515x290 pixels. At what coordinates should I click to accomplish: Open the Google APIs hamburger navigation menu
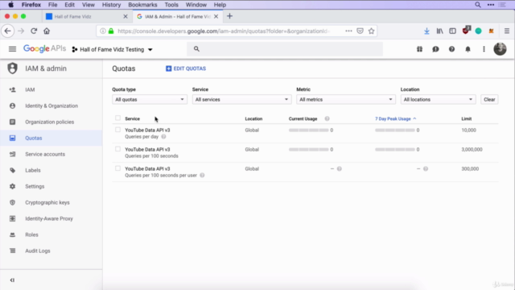tap(12, 49)
